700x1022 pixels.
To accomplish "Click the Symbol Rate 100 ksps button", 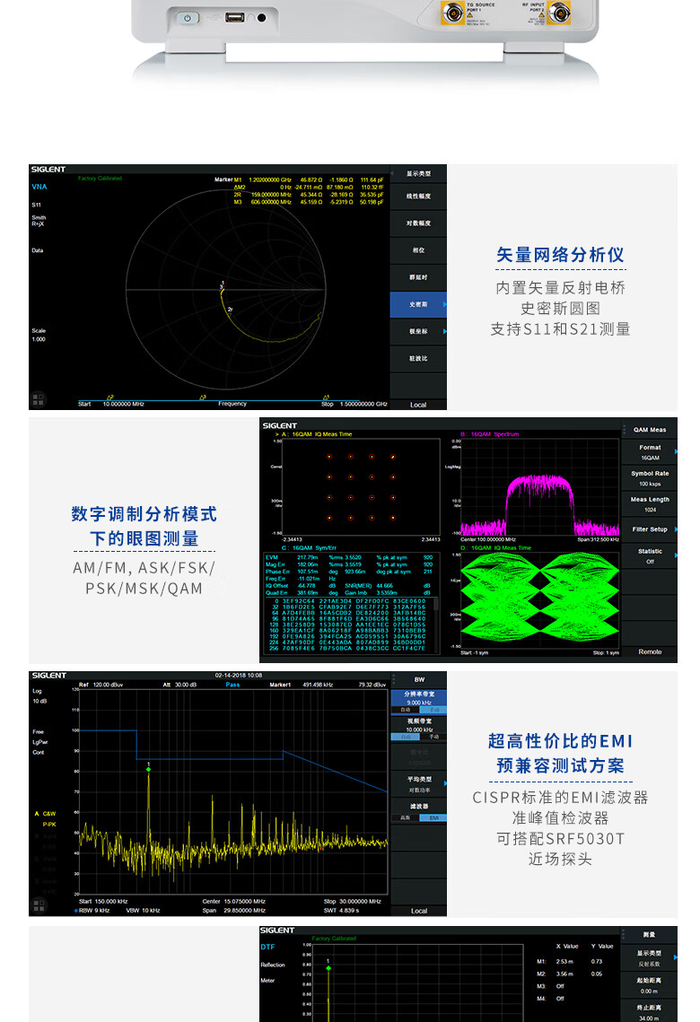I will [x=650, y=478].
